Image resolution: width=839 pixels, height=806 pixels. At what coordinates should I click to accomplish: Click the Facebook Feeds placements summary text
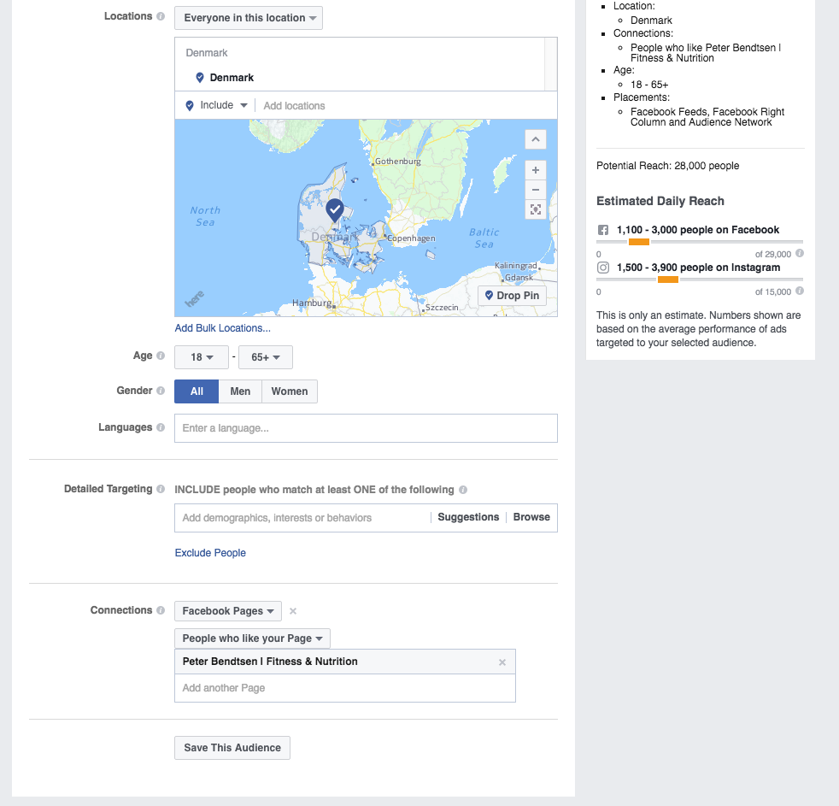point(707,117)
